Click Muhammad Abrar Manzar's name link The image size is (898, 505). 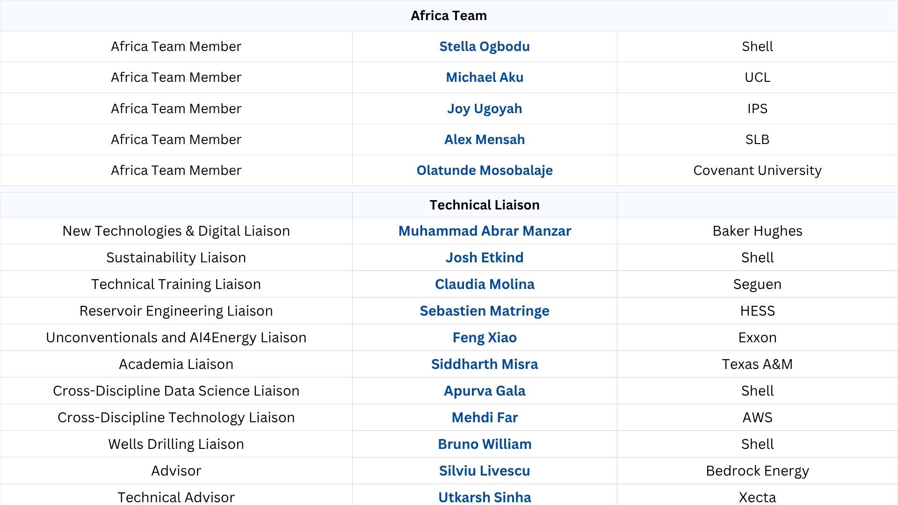coord(484,231)
